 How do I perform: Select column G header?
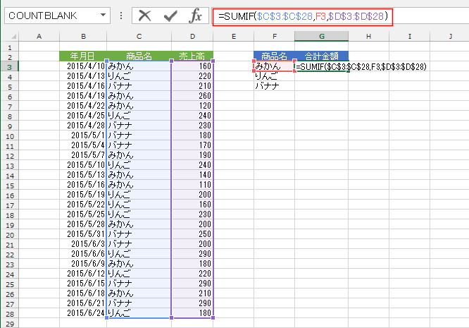tap(321, 36)
